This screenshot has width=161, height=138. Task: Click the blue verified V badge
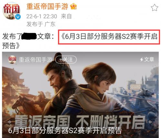[x=18, y=17]
